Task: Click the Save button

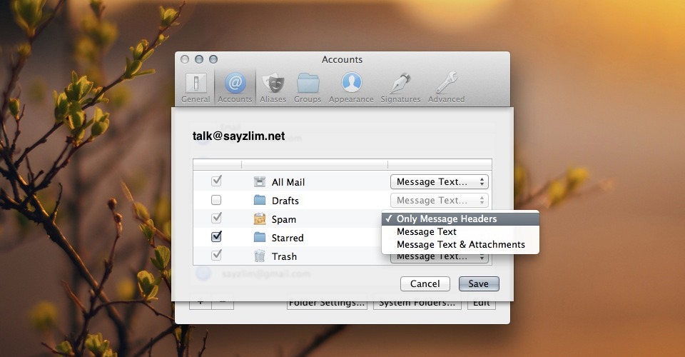Action: [x=478, y=283]
